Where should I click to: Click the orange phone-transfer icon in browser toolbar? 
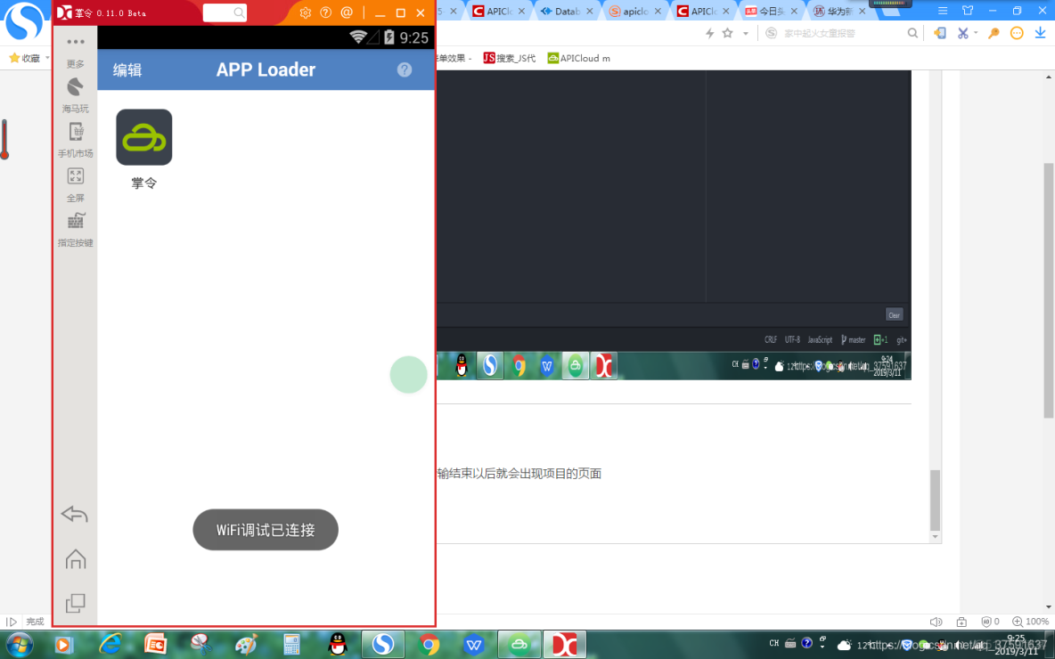[940, 33]
